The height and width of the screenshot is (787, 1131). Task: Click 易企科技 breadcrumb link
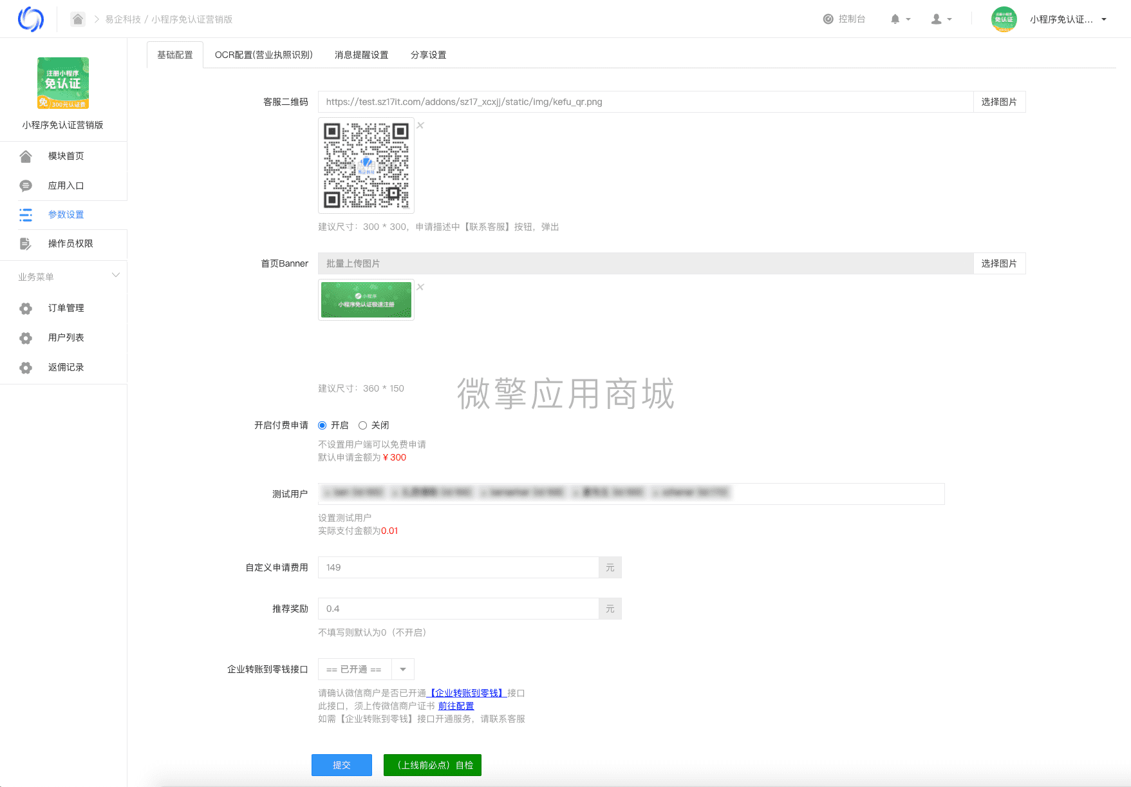pyautogui.click(x=123, y=19)
